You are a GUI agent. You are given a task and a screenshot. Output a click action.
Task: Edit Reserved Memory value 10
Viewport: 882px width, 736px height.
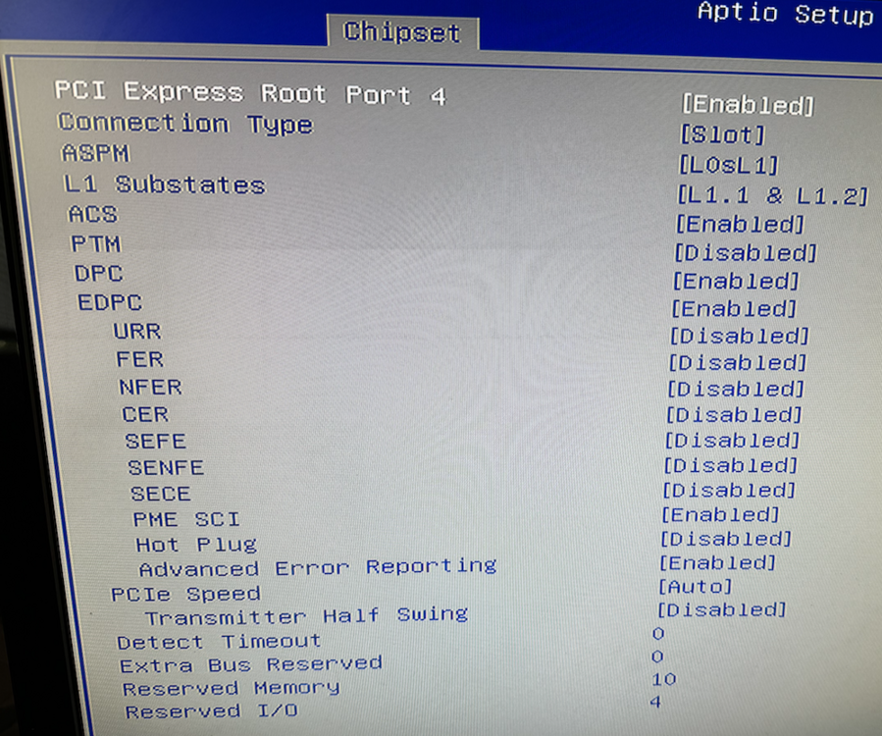click(x=664, y=679)
